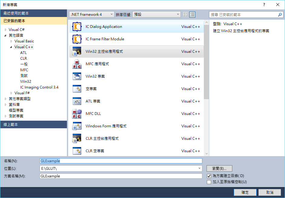Select the MFC DLL template name
285x198 pixels.
tap(93, 114)
